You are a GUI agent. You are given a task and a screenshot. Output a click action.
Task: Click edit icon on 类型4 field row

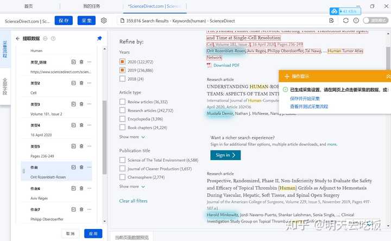[x=73, y=125]
